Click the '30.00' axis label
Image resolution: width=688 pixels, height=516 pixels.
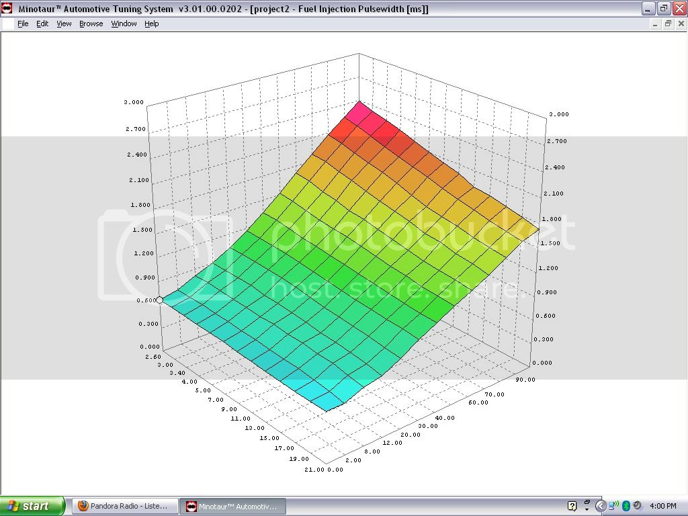tap(428, 426)
